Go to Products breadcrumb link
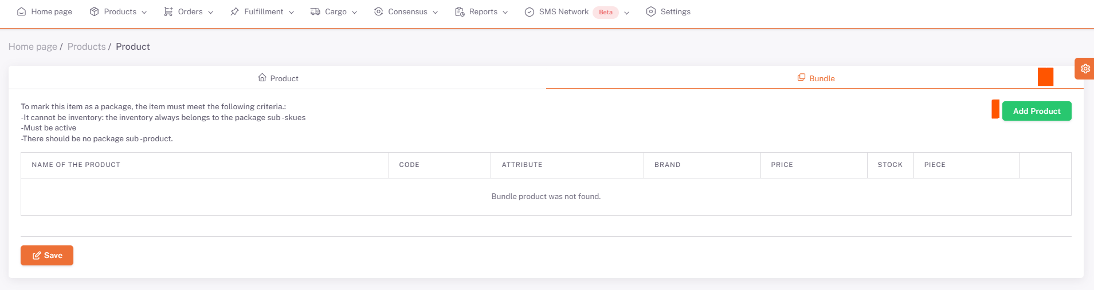The width and height of the screenshot is (1094, 290). point(87,47)
